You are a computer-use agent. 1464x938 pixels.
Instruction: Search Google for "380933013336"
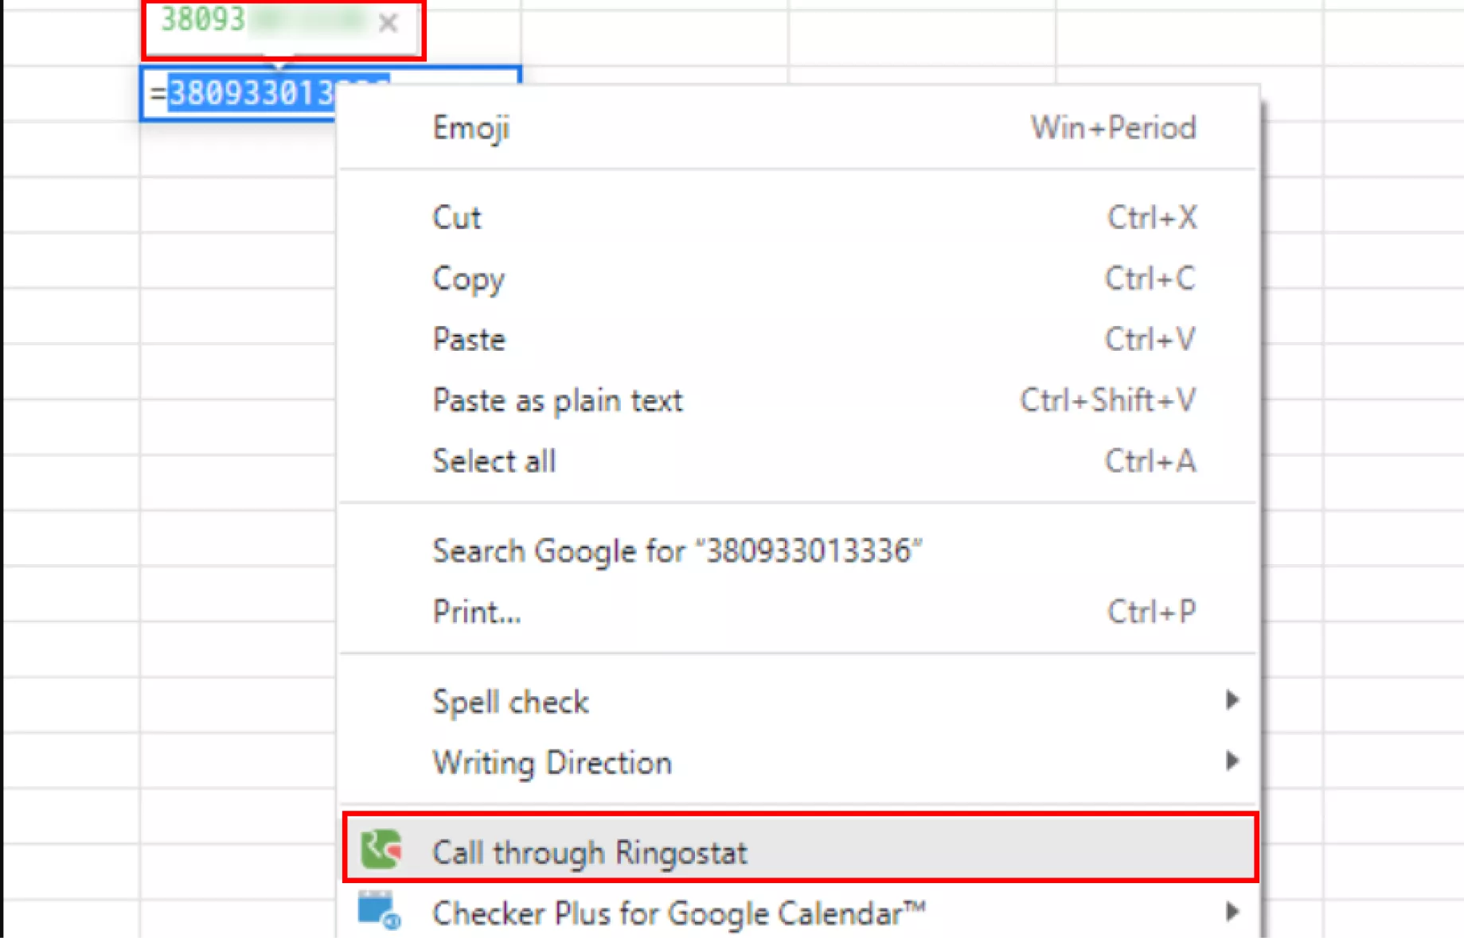coord(798,551)
